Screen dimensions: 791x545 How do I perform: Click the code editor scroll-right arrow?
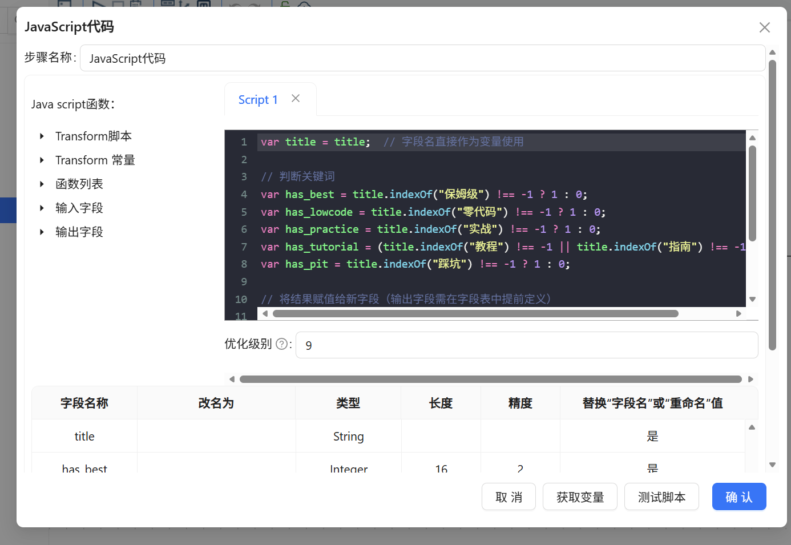[x=738, y=313]
